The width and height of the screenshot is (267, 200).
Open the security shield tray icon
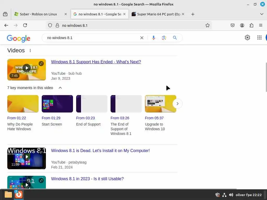(x=217, y=195)
